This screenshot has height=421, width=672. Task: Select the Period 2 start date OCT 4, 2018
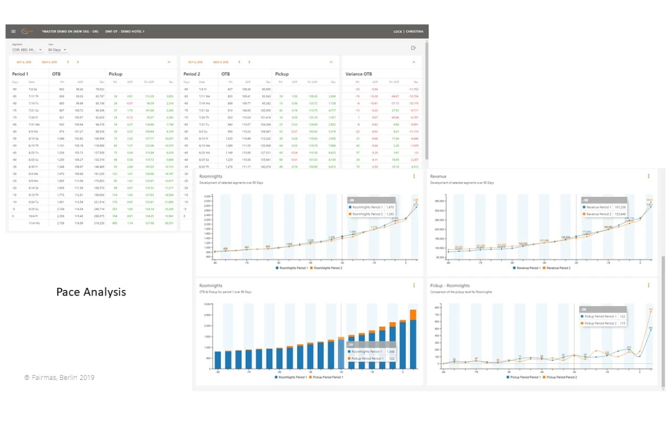[x=195, y=62]
